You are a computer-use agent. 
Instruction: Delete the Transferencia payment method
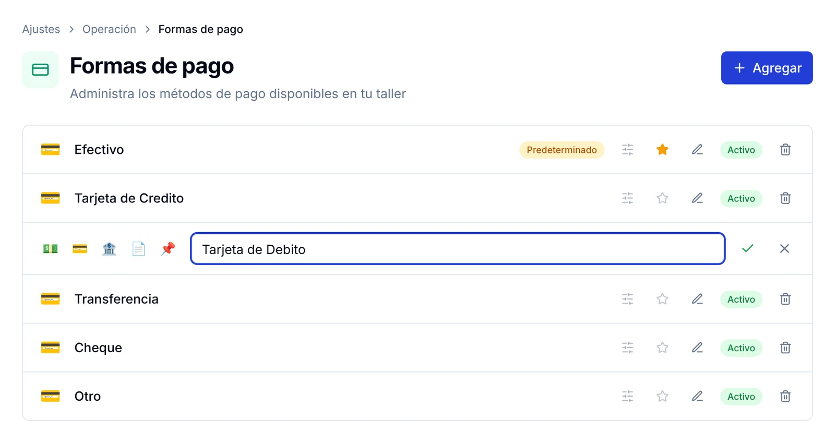785,299
